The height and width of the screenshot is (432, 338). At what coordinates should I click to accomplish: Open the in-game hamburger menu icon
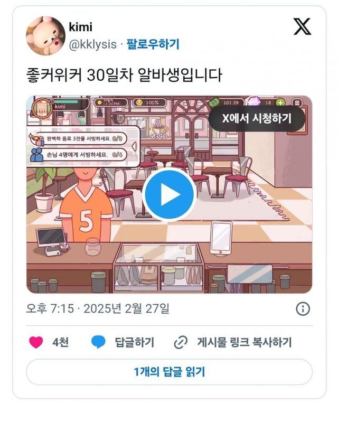(x=297, y=103)
